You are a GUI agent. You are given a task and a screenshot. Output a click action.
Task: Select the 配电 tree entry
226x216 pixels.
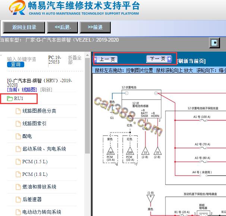(x=27, y=136)
